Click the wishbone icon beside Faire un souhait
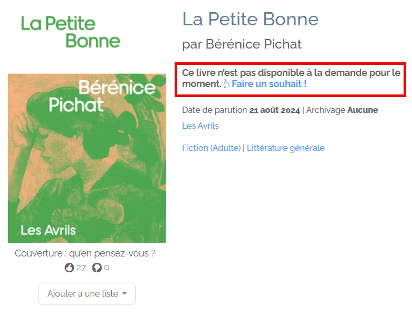The width and height of the screenshot is (412, 314). click(226, 84)
